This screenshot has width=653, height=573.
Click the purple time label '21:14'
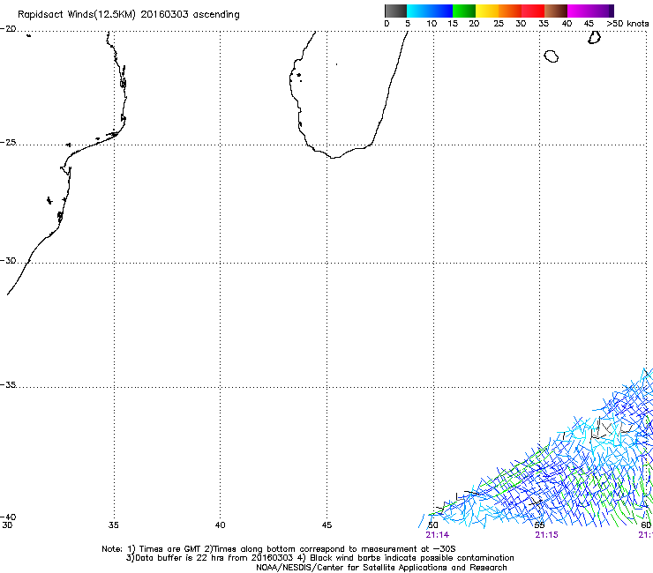[438, 535]
